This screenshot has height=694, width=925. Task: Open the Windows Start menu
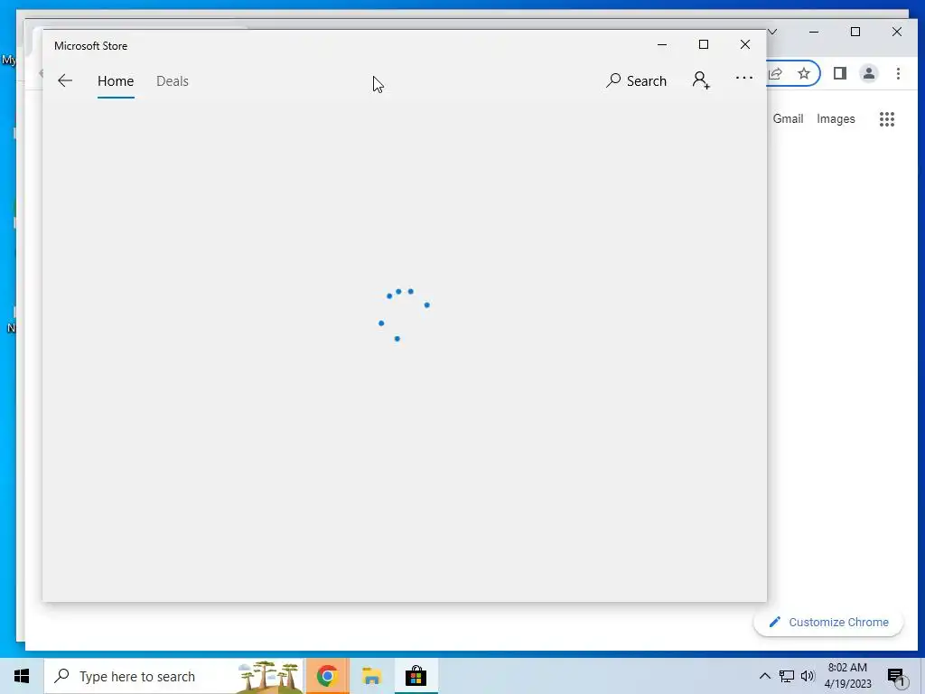[22, 676]
